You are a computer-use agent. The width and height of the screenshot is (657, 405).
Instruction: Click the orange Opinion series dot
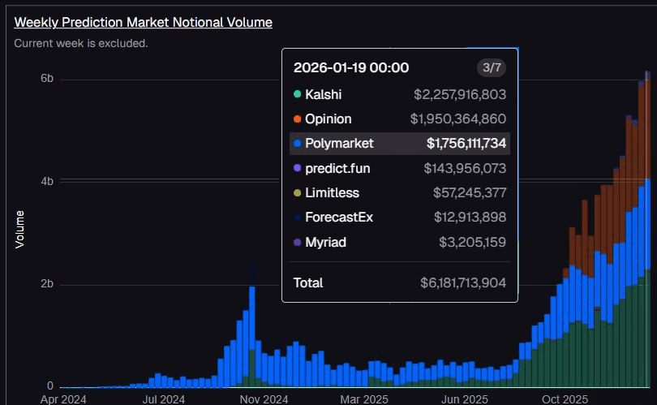click(298, 119)
